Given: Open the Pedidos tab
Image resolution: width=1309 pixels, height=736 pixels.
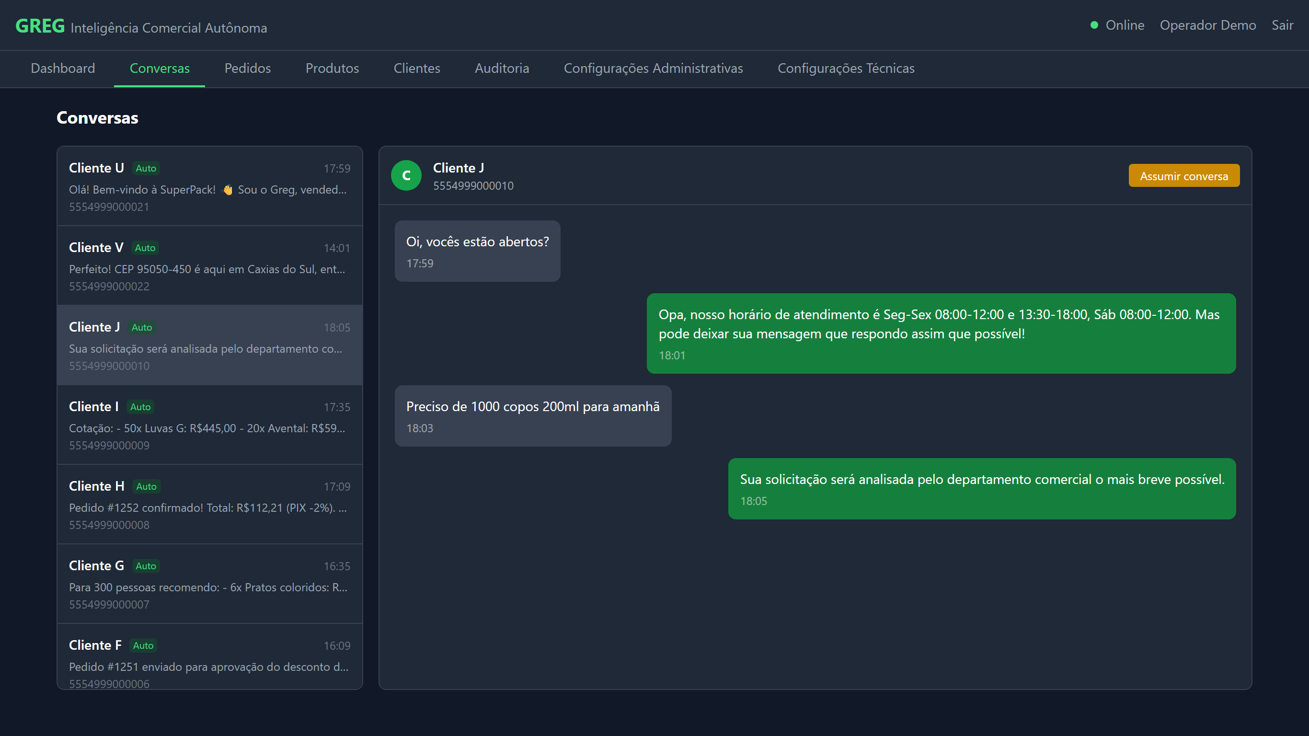Looking at the screenshot, I should click(x=247, y=68).
